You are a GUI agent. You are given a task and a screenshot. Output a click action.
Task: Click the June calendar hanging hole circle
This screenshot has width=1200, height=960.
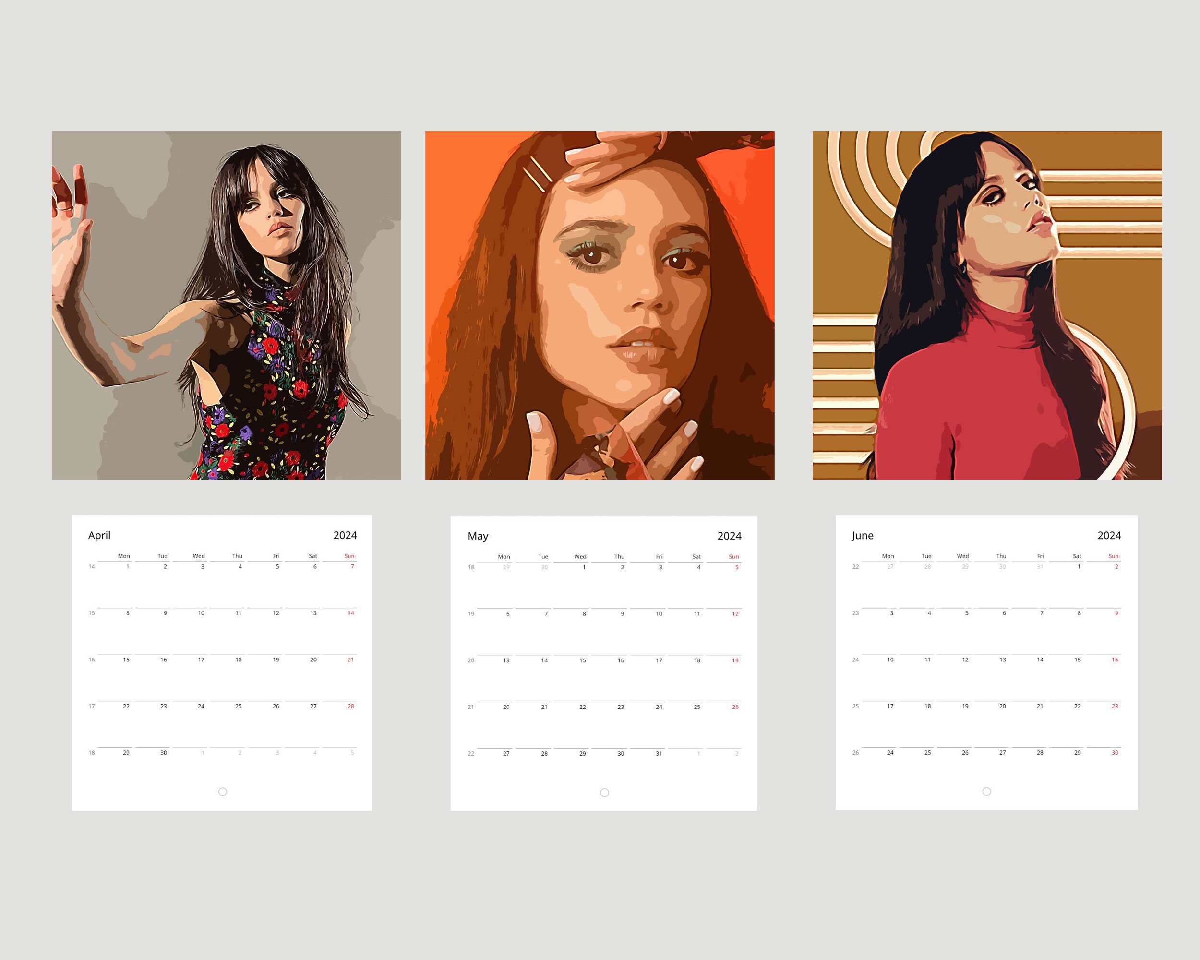pos(986,791)
